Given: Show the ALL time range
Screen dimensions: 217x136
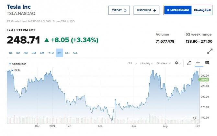Looking at the screenshot, I should [x=75, y=53].
